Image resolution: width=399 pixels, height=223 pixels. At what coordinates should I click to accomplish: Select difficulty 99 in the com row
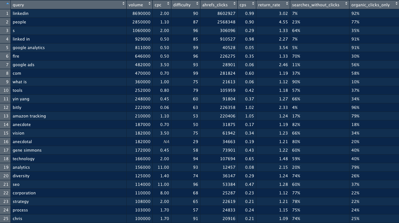(196, 73)
